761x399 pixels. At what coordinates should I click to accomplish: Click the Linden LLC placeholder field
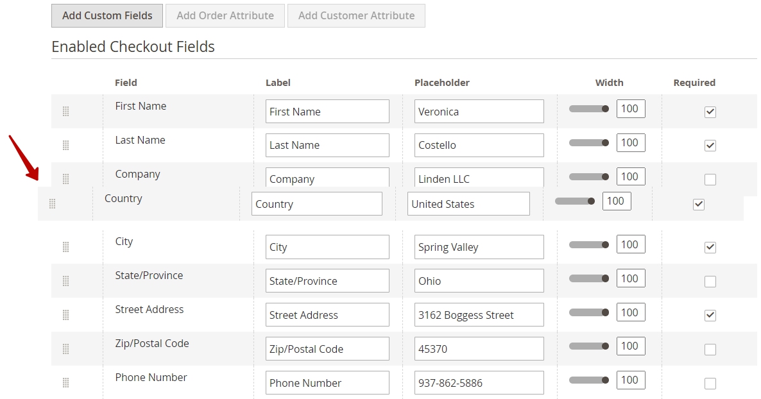479,178
